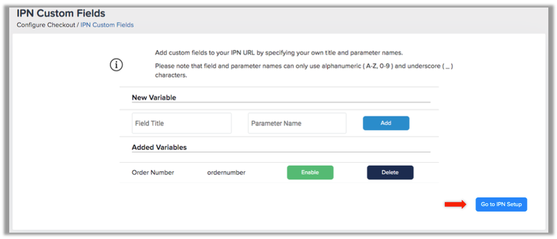The image size is (557, 239).
Task: Select the Added Variables section heading
Action: pyautogui.click(x=159, y=147)
